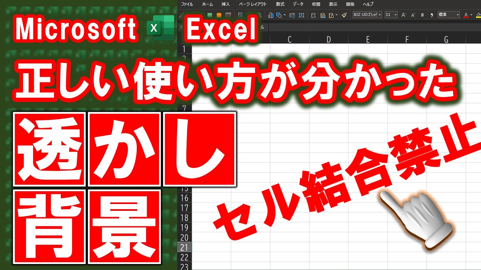Image resolution: width=481 pixels, height=270 pixels.
Task: Select row 22 header
Action: [x=185, y=257]
